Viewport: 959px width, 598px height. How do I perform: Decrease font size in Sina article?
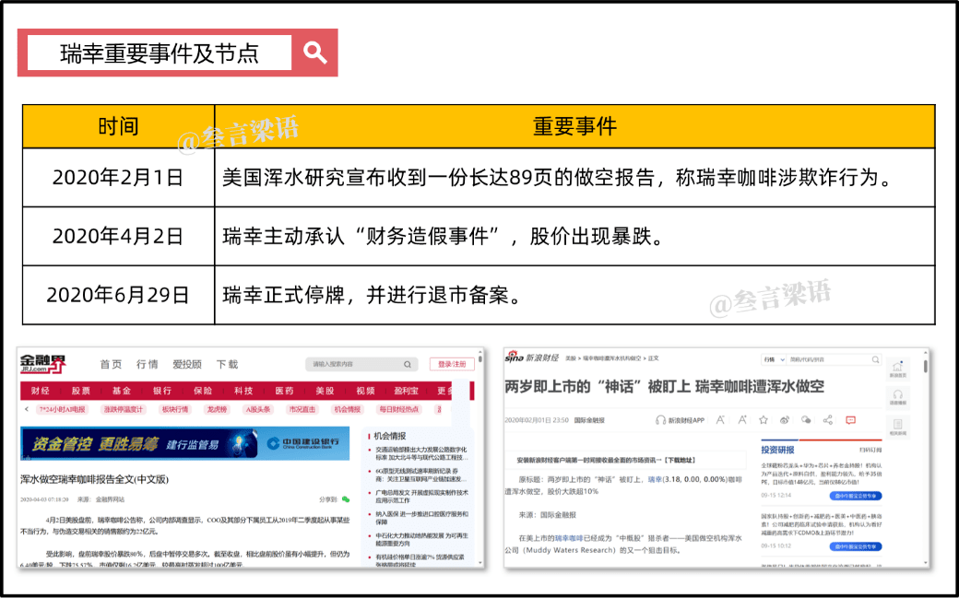click(720, 420)
